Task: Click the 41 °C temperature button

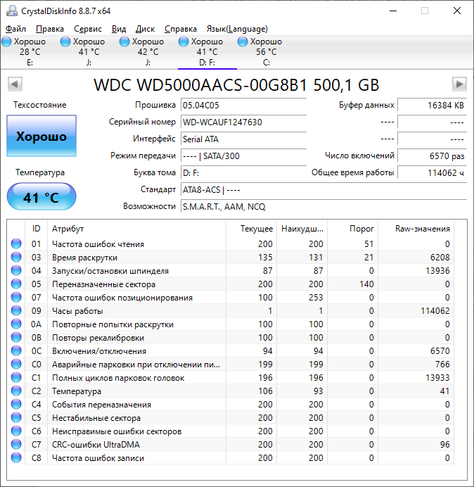Action: pos(41,196)
